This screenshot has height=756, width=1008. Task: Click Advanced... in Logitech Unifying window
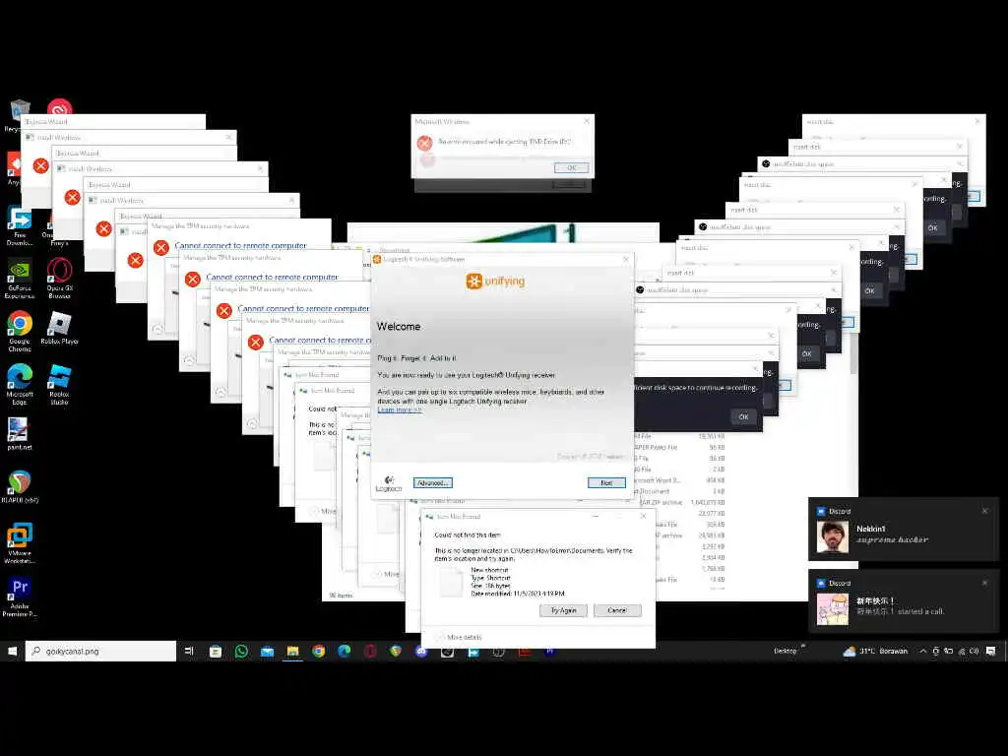tap(433, 482)
